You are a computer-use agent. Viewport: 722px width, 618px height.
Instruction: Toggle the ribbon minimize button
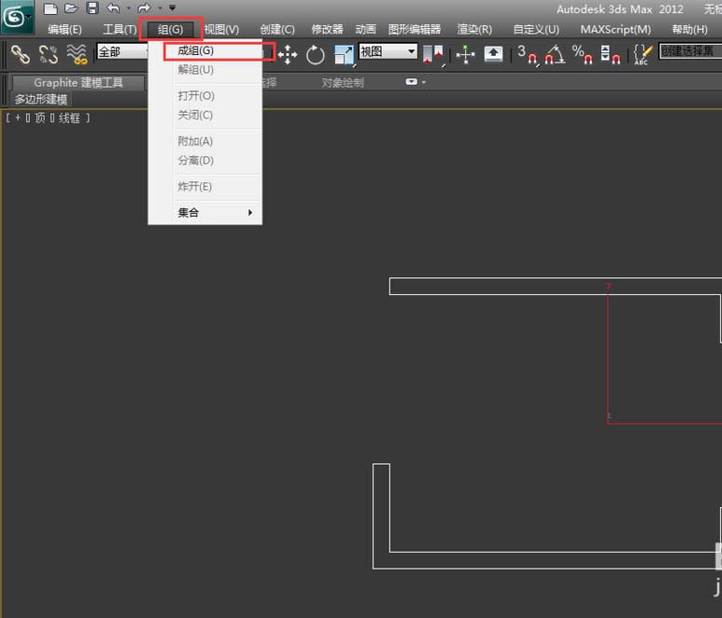coord(411,82)
